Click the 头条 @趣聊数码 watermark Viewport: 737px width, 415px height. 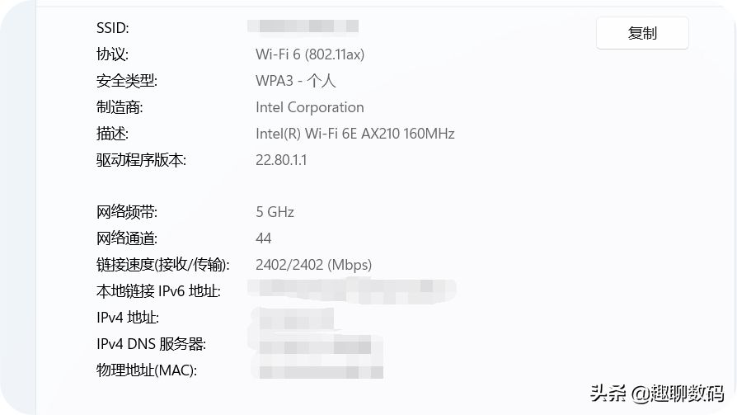[x=656, y=391]
